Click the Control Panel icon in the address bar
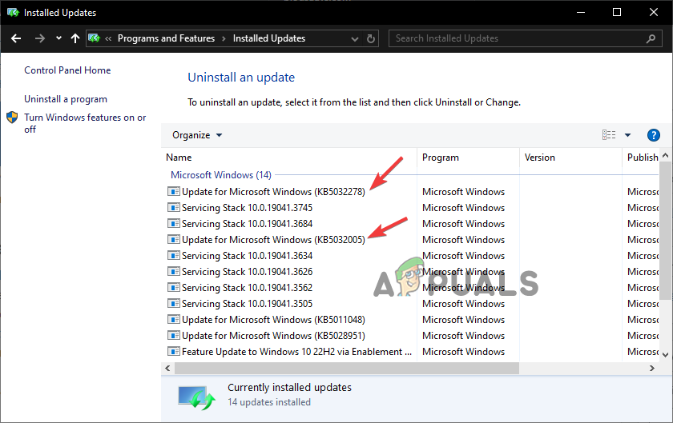The width and height of the screenshot is (673, 423). 94,38
